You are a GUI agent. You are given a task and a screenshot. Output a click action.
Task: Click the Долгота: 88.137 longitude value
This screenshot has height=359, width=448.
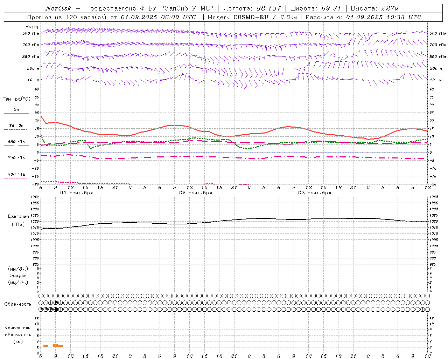pyautogui.click(x=252, y=8)
